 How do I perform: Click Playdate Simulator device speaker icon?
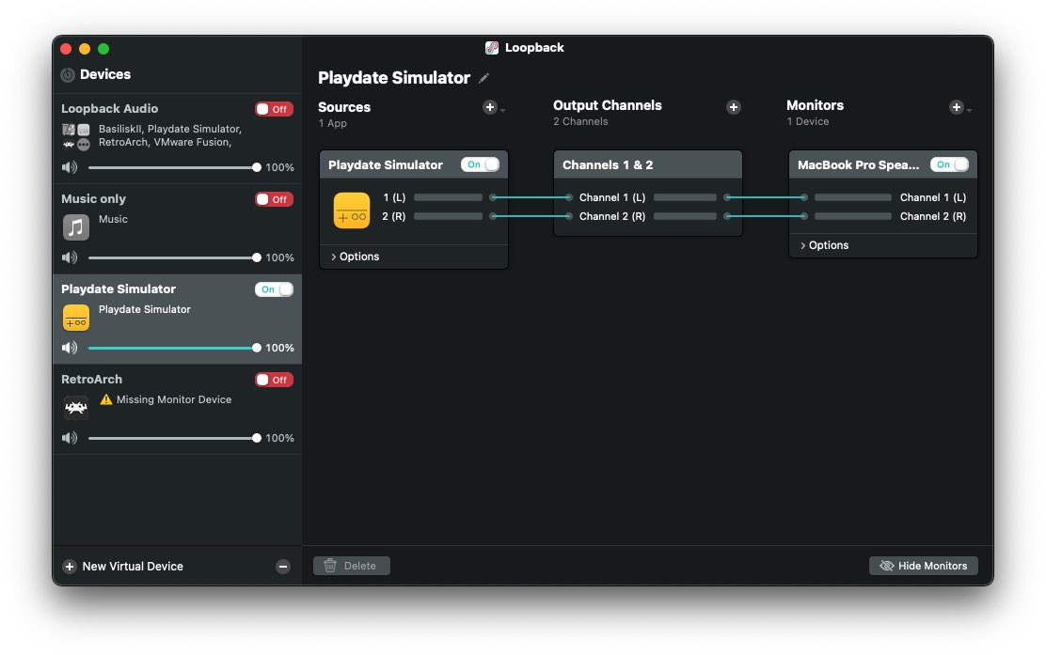pyautogui.click(x=70, y=348)
